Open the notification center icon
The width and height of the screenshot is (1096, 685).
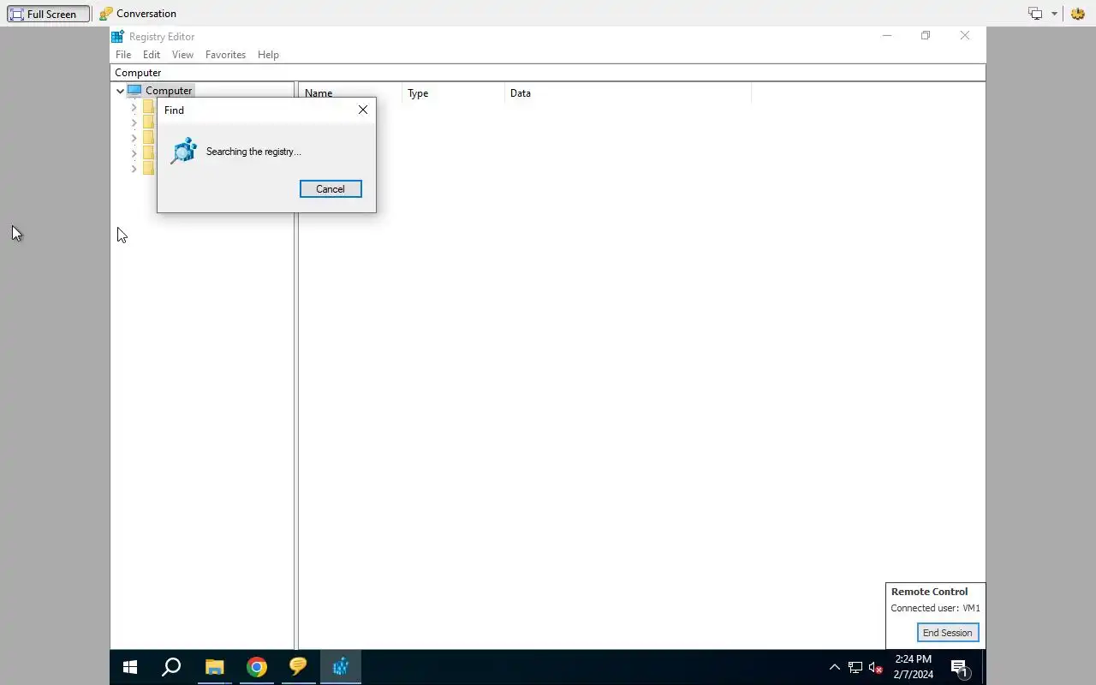click(959, 668)
